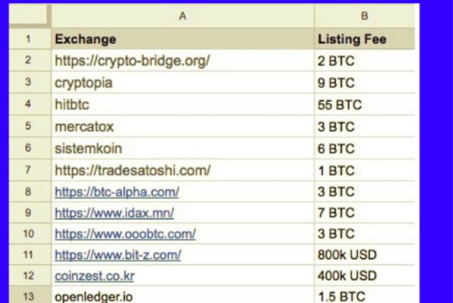Open the btc-alpha.com hyperlink
The width and height of the screenshot is (453, 303).
point(117,192)
